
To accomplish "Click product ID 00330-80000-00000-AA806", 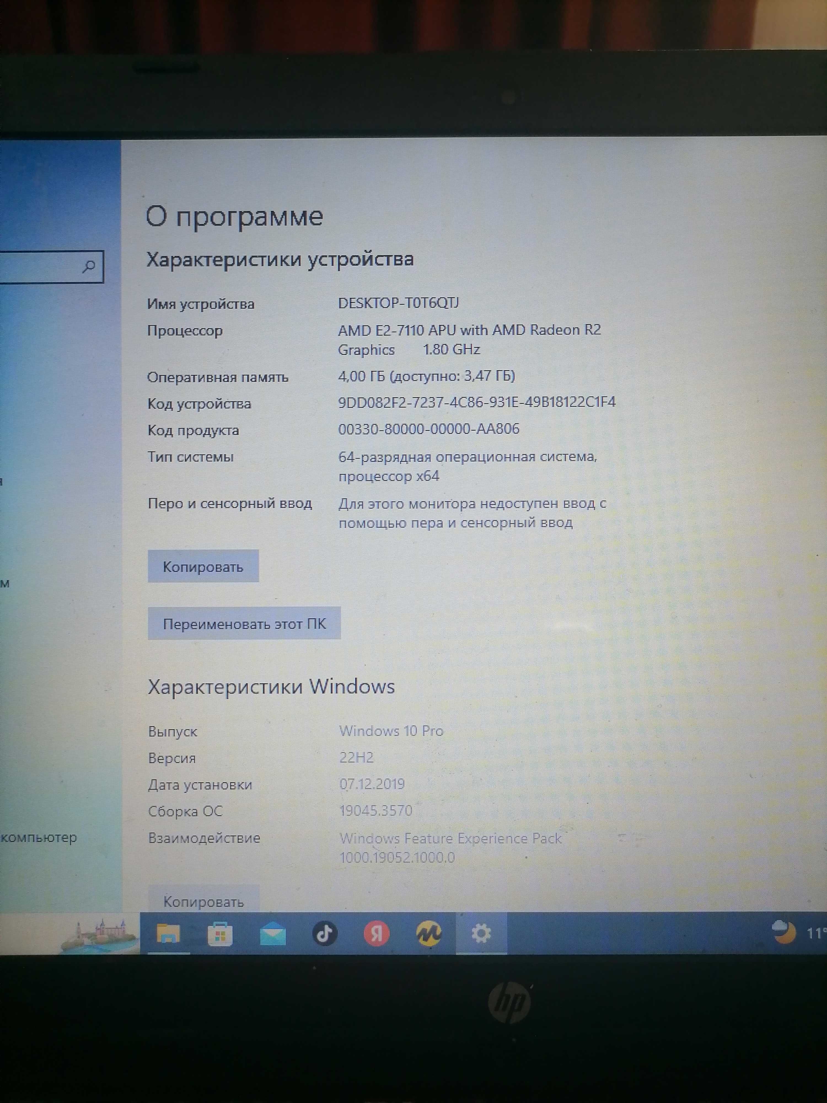I will 429,429.
